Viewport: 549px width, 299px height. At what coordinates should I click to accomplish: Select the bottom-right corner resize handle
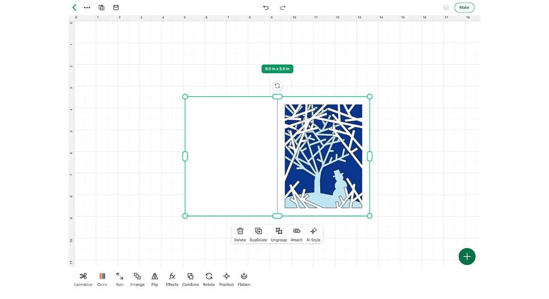[x=370, y=216]
